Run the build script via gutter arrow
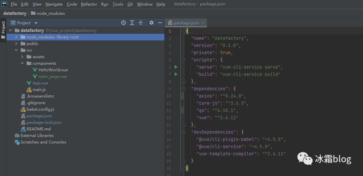Image resolution: width=363 pixels, height=176 pixels. [176, 74]
